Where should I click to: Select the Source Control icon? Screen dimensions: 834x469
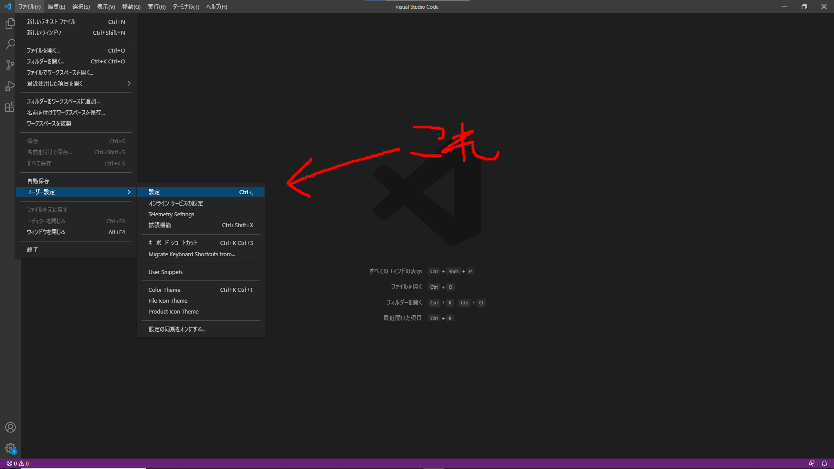click(x=10, y=65)
